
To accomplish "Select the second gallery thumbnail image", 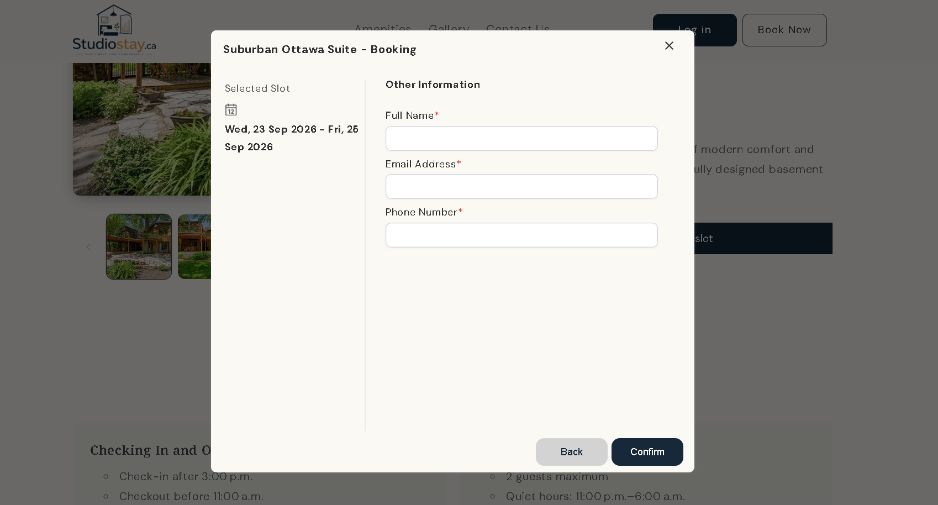I will point(194,246).
